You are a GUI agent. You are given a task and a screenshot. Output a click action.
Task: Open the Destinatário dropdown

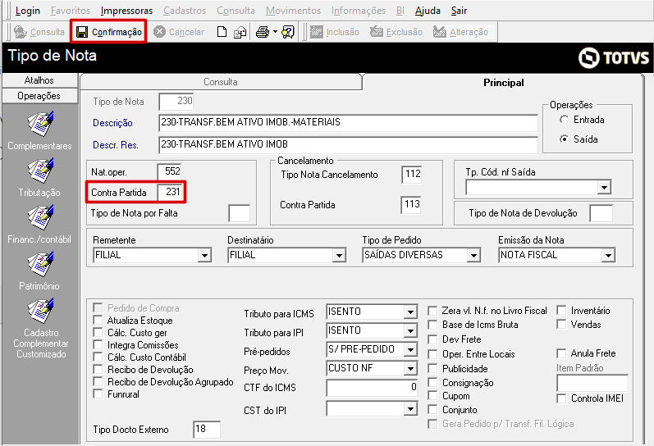(x=339, y=255)
